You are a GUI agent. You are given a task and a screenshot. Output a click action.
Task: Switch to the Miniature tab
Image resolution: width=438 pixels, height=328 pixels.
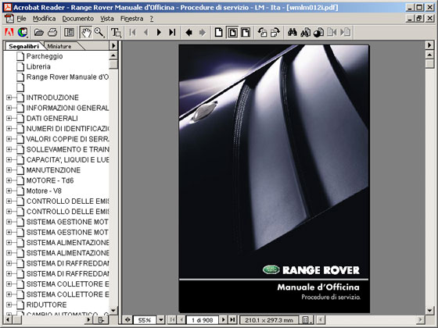click(59, 46)
